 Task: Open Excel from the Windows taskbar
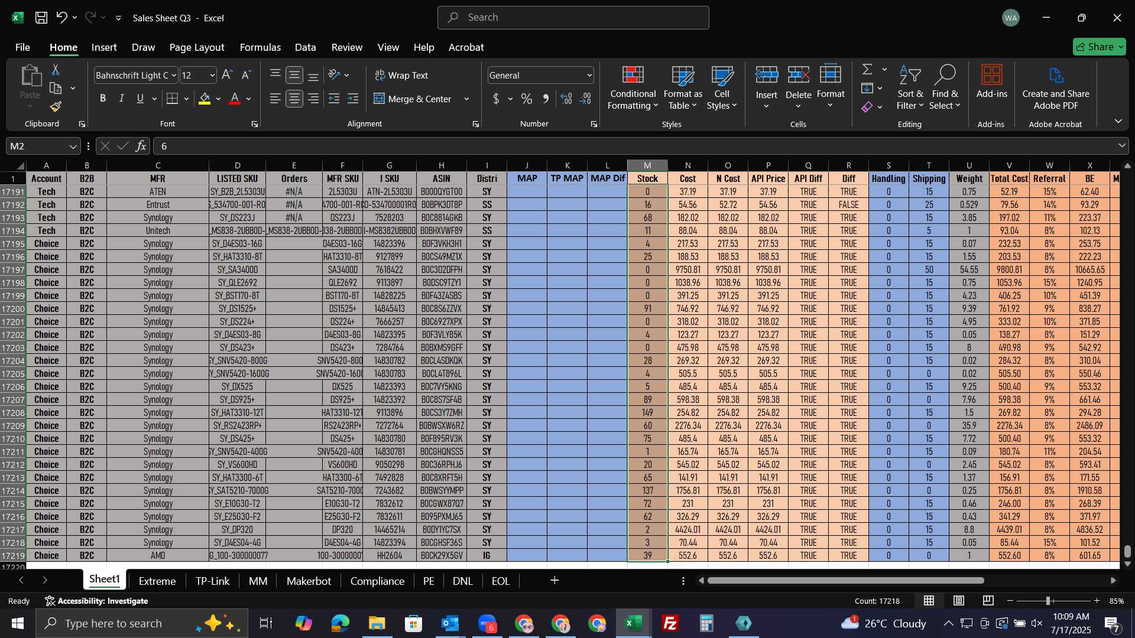[634, 623]
